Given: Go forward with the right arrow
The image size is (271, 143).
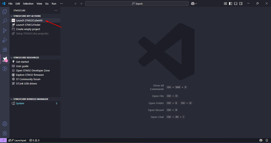Looking at the screenshot, I should click(x=81, y=4).
